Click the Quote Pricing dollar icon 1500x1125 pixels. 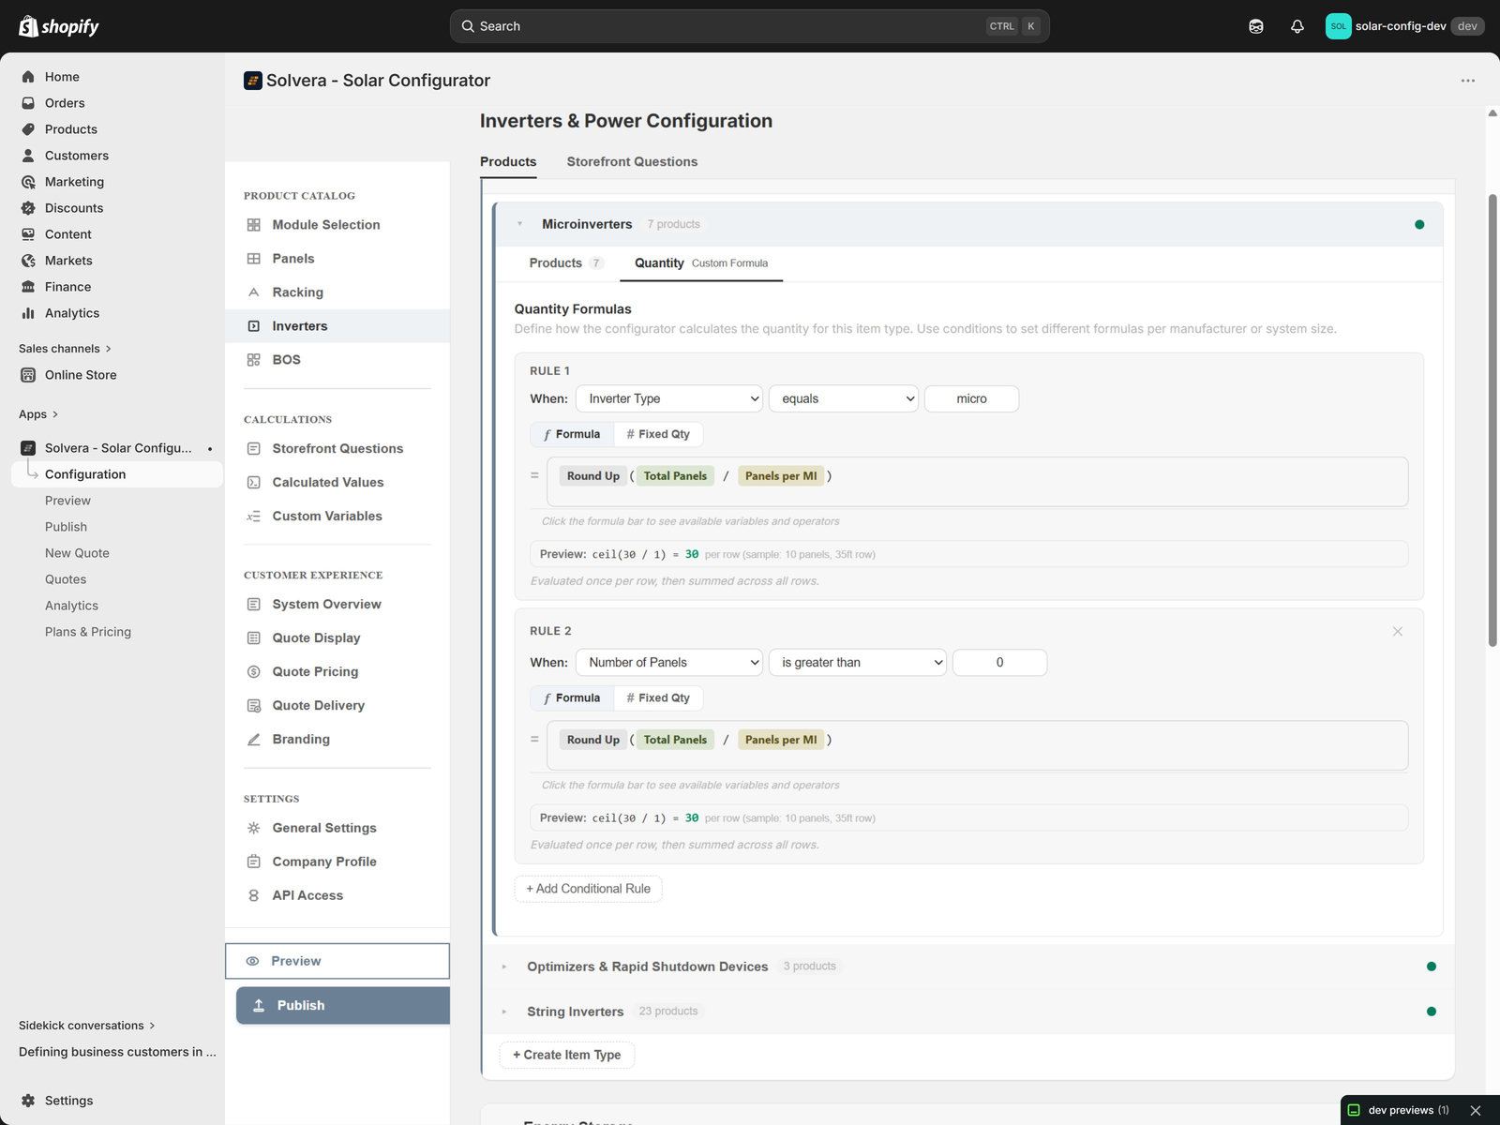tap(253, 672)
